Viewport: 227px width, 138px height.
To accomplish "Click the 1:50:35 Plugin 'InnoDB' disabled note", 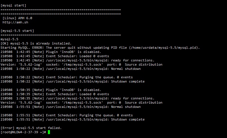I will click(x=51, y=90).
